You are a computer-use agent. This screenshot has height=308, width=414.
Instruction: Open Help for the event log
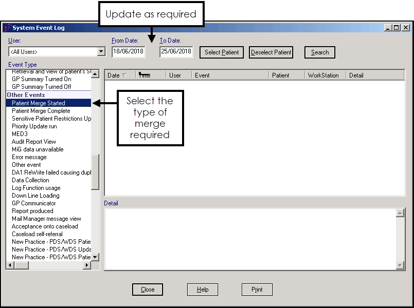point(203,290)
